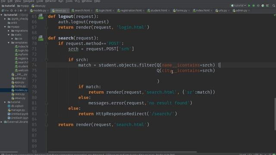Viewport: 276px width, 155px height.
Task: Close the models.py tab
Action: (48, 11)
